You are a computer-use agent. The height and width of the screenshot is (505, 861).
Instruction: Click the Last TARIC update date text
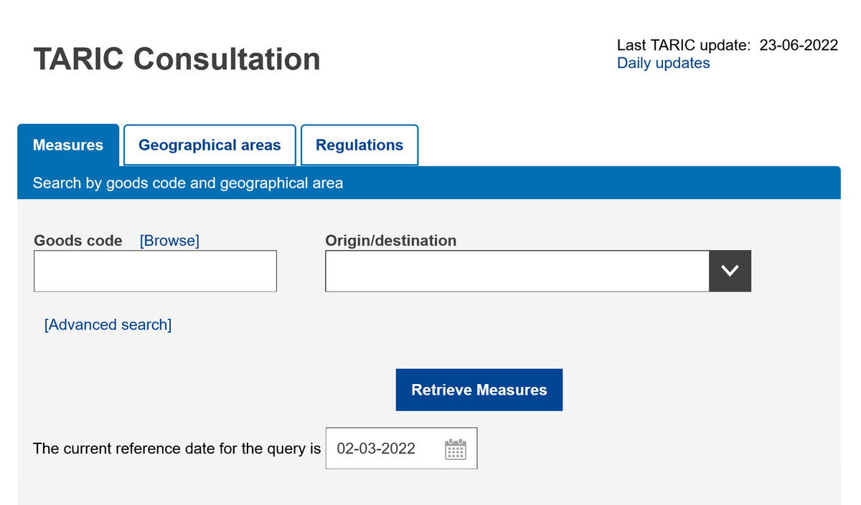pos(728,45)
